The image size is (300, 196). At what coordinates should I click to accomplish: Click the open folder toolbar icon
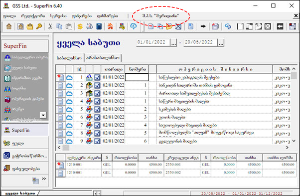169,26
